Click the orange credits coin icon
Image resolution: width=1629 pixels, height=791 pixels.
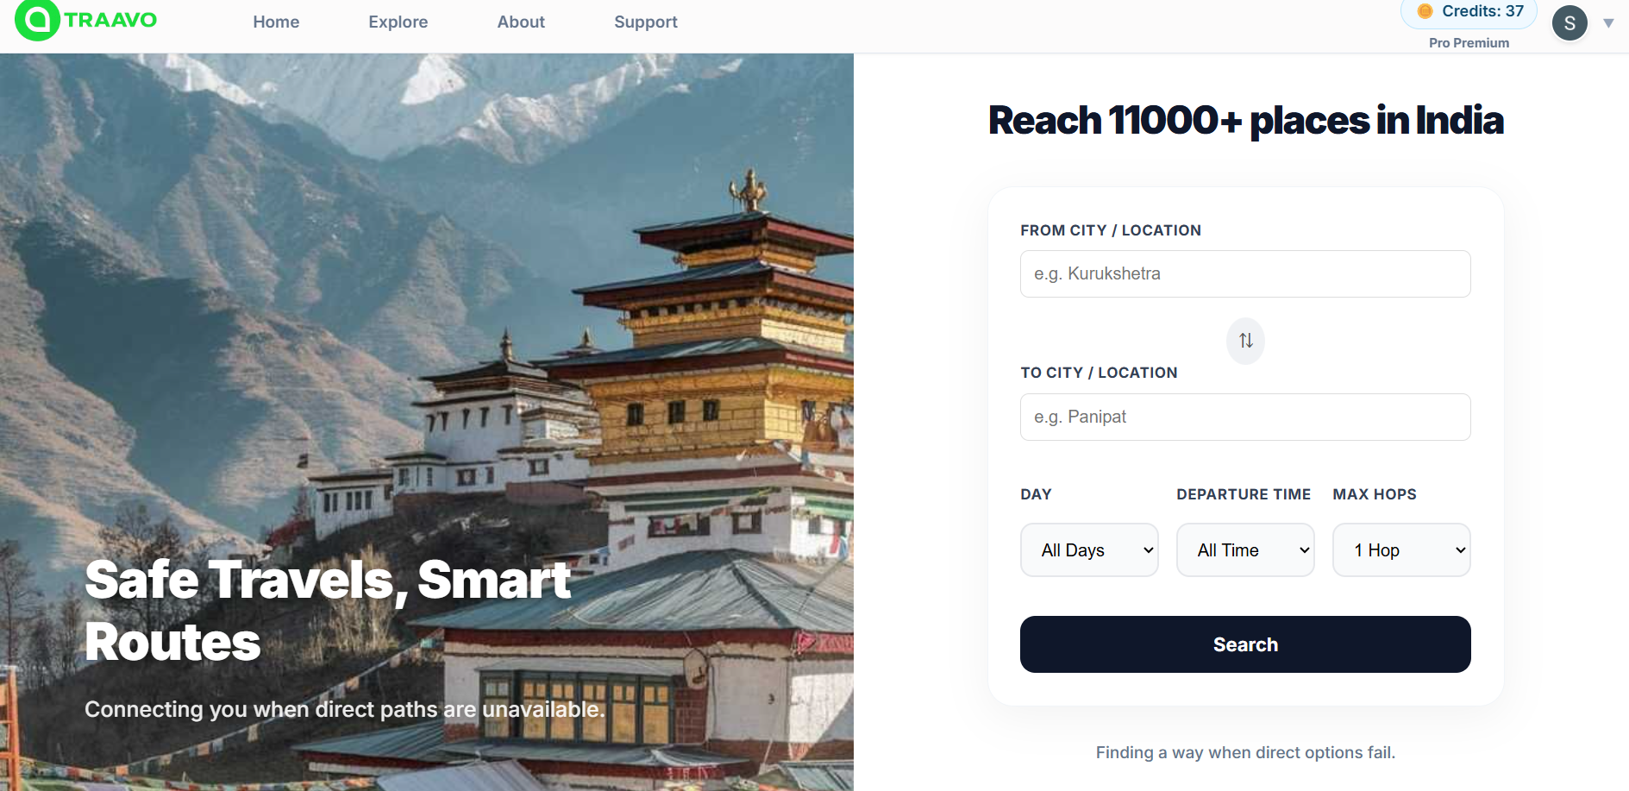point(1425,11)
